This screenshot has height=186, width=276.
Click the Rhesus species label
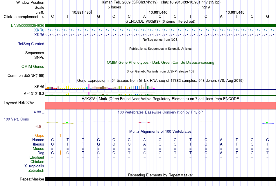pyautogui.click(x=38, y=144)
